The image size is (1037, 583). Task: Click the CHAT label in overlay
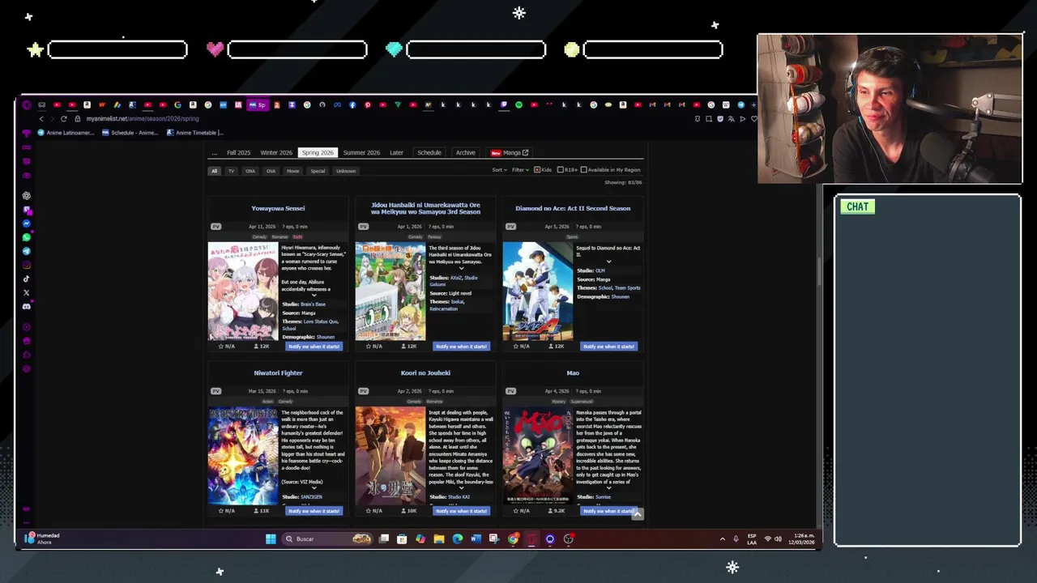click(x=857, y=206)
